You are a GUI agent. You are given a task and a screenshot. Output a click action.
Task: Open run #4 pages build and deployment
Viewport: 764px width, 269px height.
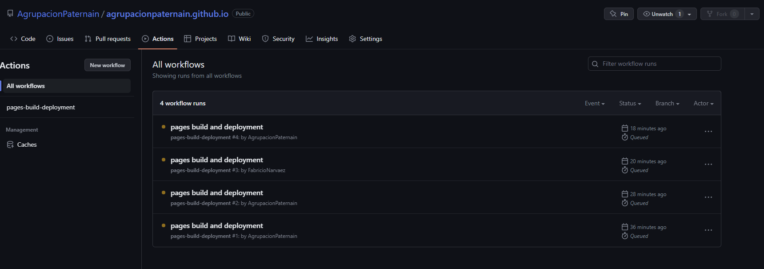[217, 127]
